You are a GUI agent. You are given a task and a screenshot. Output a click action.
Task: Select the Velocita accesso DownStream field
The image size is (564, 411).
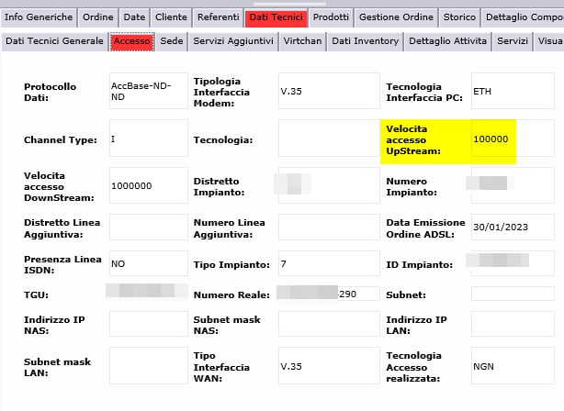149,185
